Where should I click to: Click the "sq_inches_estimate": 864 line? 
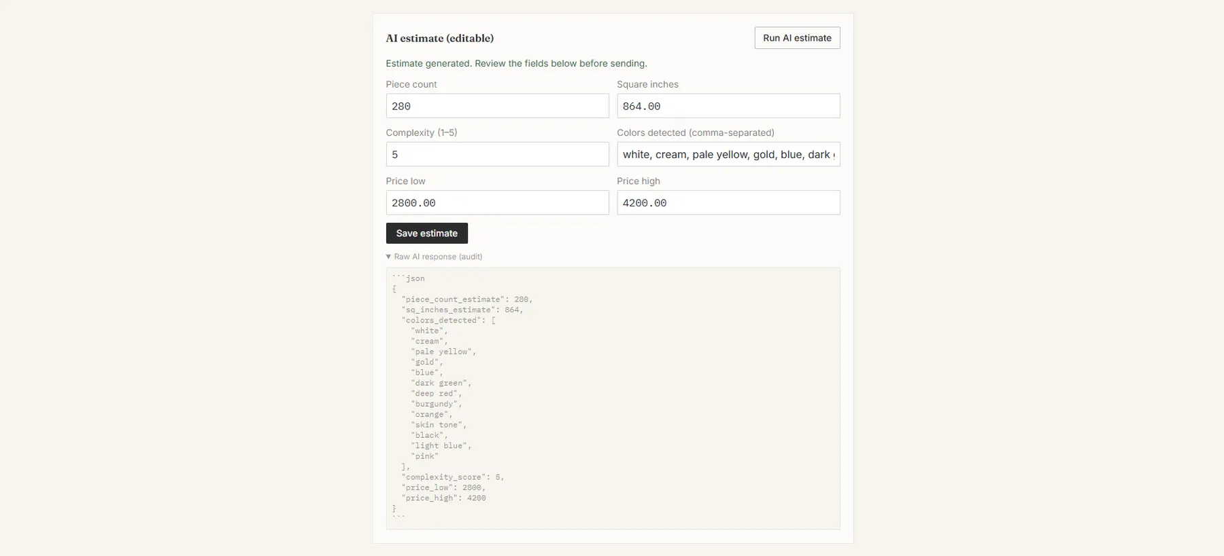click(462, 310)
